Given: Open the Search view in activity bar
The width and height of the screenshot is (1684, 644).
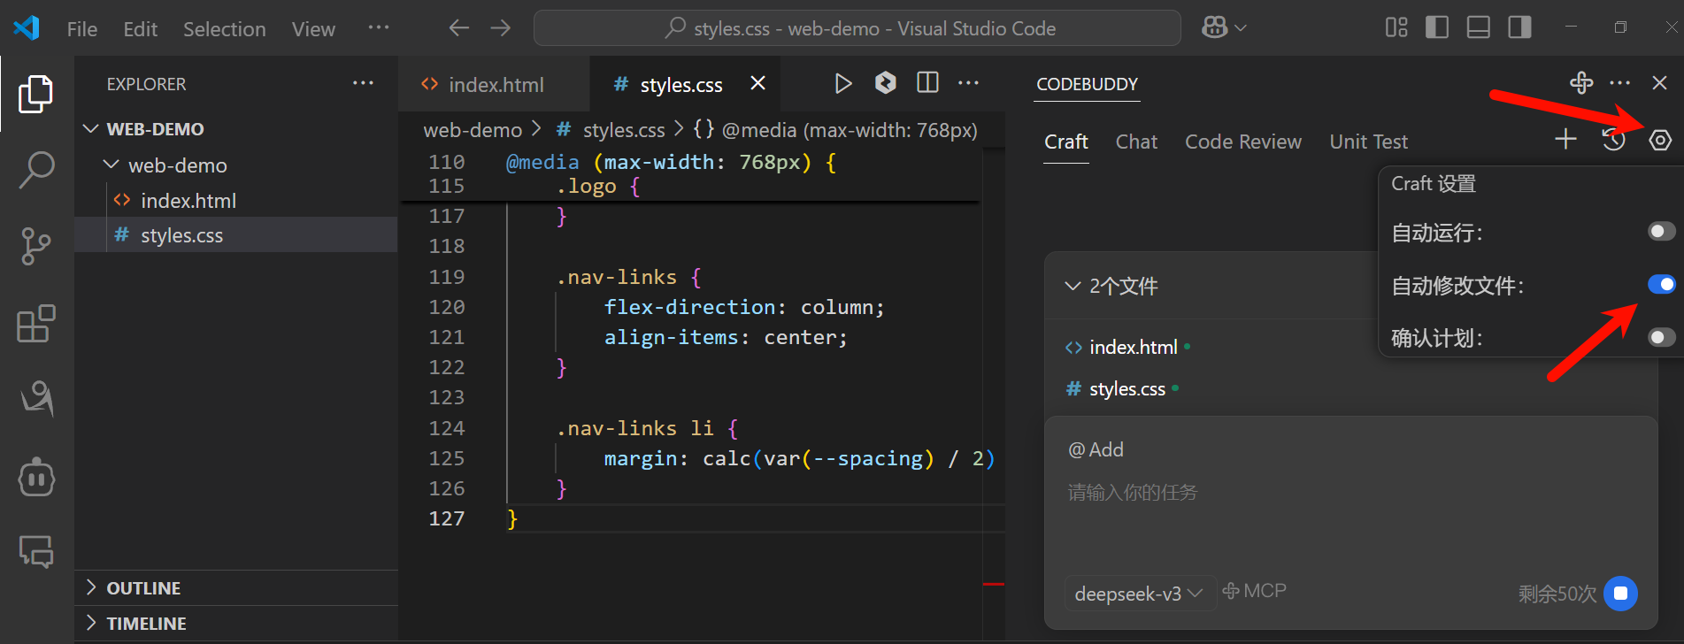Looking at the screenshot, I should pyautogui.click(x=36, y=169).
